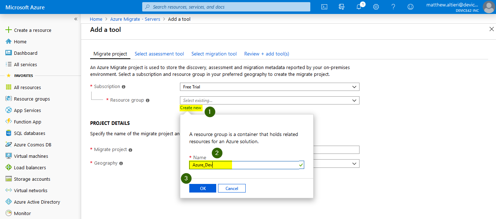Collapse the left sidebar with the chevron
Viewport: 496px width, 219px height.
coord(75,19)
